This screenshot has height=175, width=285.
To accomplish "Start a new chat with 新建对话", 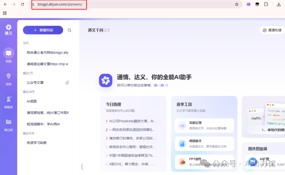I will click(x=43, y=30).
